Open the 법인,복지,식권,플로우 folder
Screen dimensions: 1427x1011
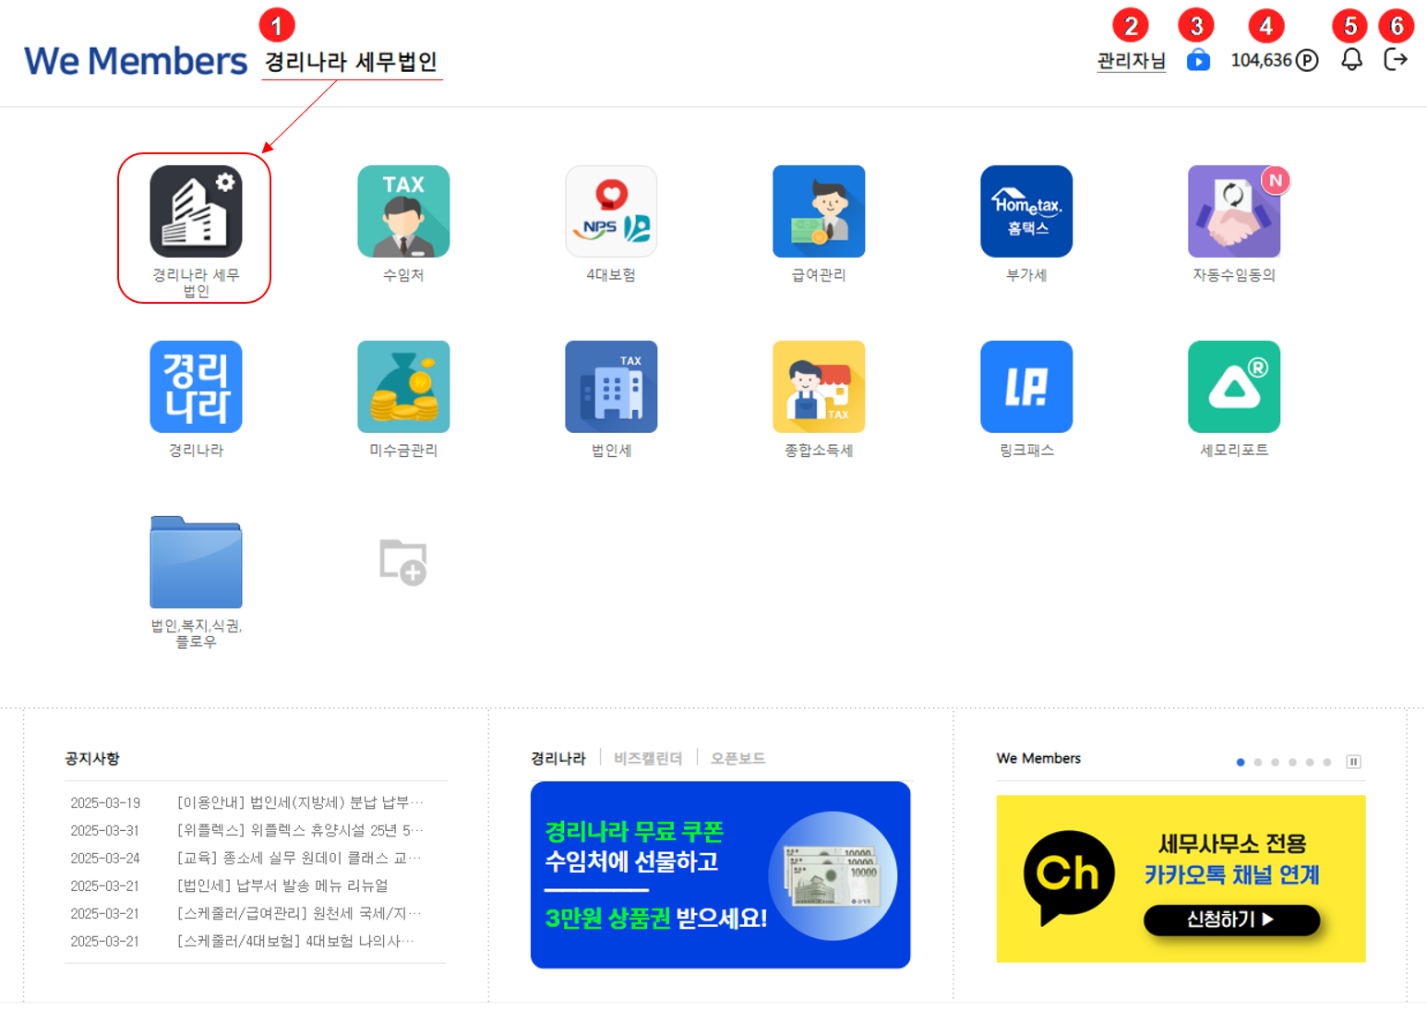tap(196, 562)
